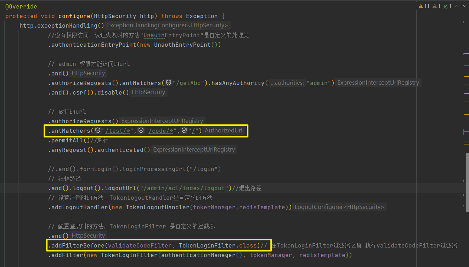Click the gray weak-warning icon in inspections widget
469x267 pixels.
[434, 6]
